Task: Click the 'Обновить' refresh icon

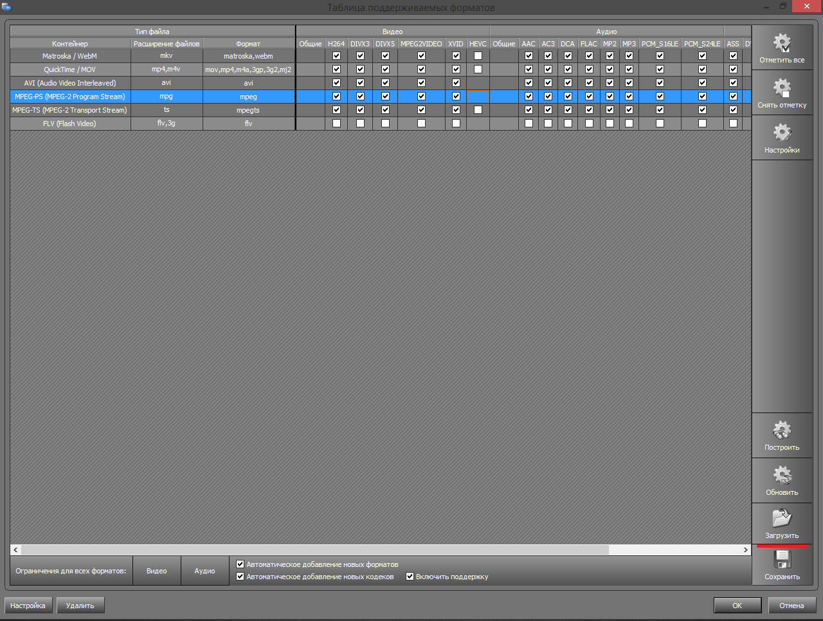Action: click(782, 476)
